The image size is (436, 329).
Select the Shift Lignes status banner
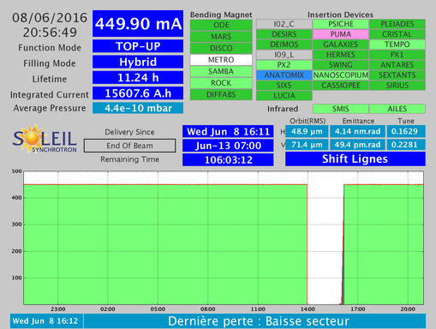tap(355, 159)
